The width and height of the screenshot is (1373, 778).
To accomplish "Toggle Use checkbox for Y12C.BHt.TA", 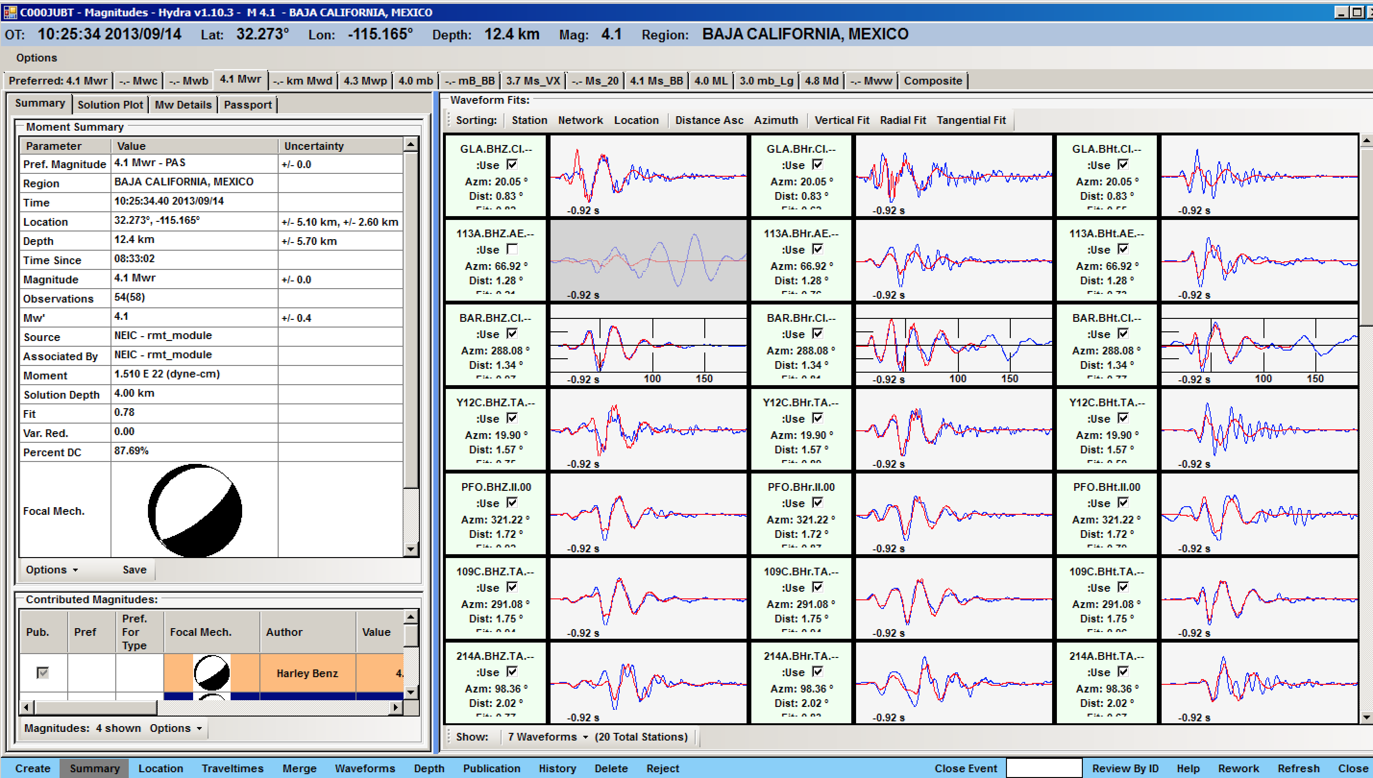I will (1123, 418).
